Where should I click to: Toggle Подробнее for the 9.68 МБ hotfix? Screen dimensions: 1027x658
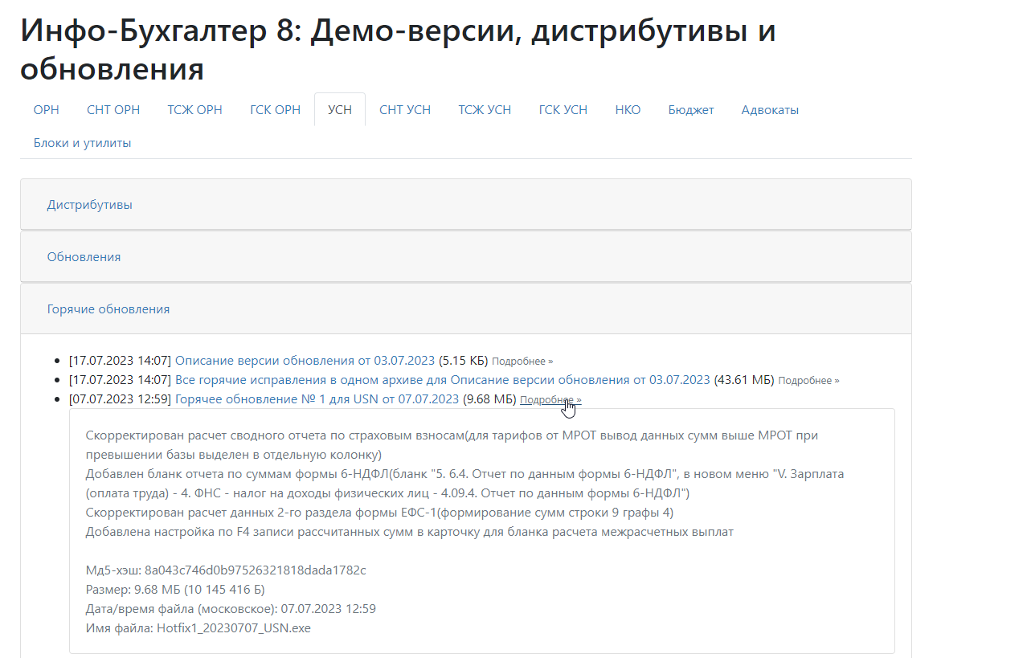550,400
